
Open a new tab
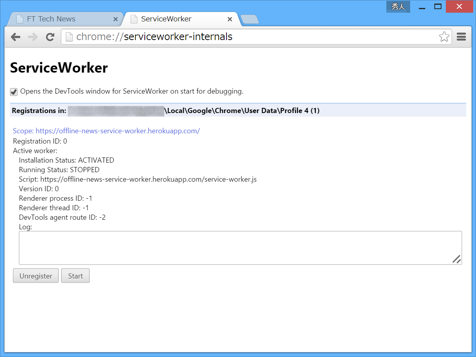250,19
